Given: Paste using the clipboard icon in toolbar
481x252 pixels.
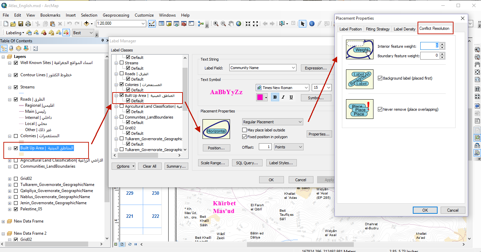Looking at the screenshot, I should point(53,24).
